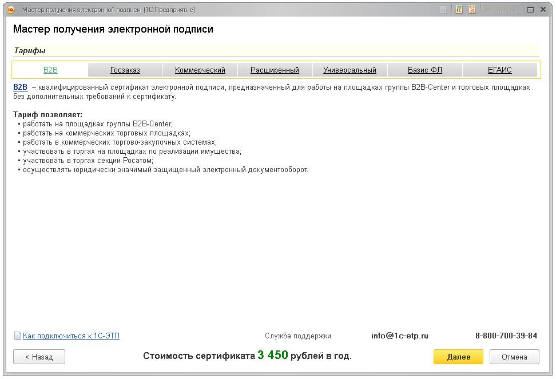Click the Служба поддержки label
The image size is (556, 379).
299,336
